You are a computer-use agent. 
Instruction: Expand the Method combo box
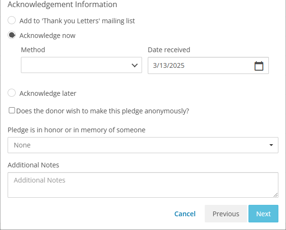[x=81, y=65]
